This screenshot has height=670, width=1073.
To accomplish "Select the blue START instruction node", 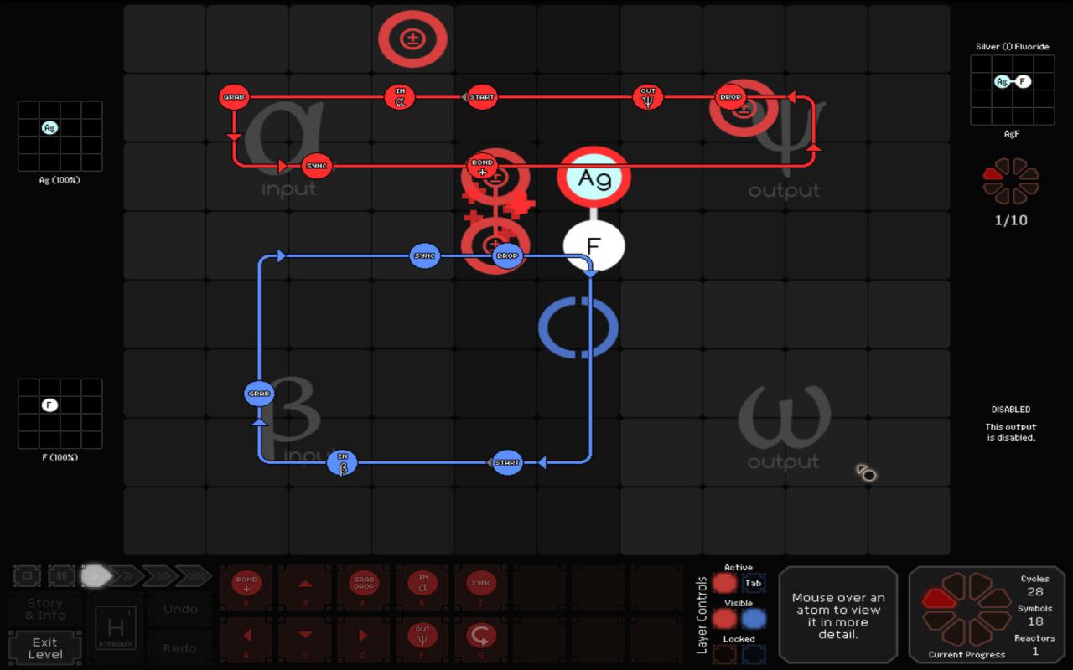I will point(507,462).
